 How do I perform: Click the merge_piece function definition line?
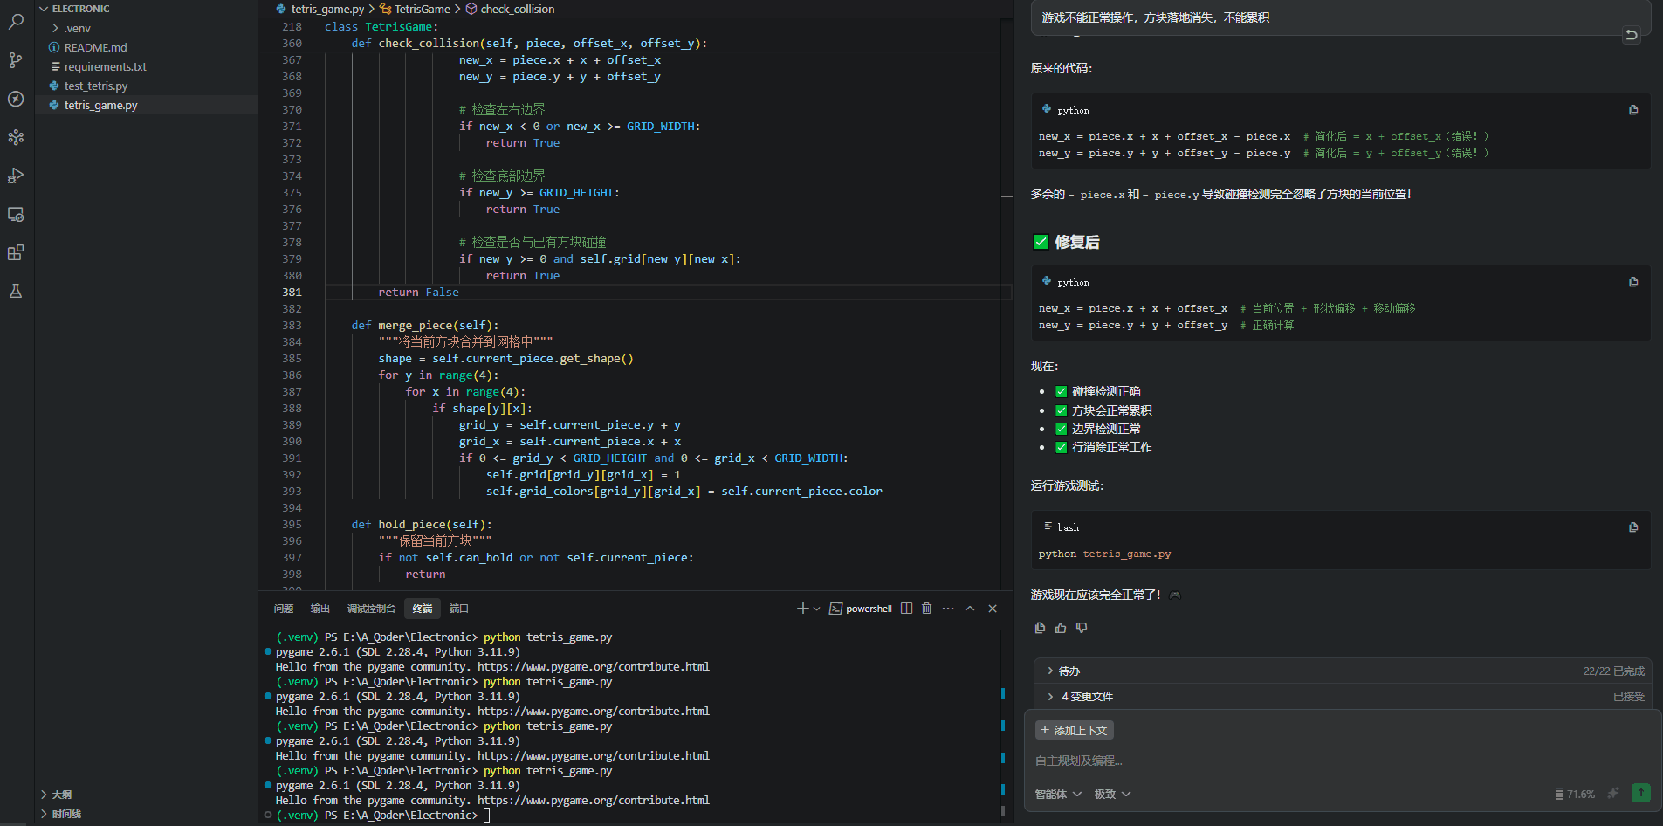(x=425, y=326)
